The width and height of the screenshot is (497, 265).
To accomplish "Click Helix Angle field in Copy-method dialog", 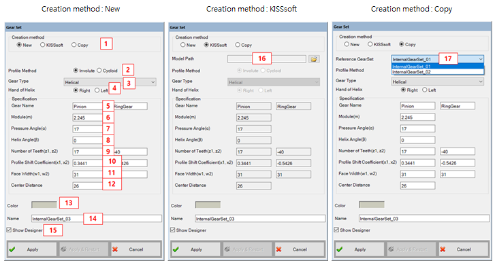I will (x=417, y=140).
